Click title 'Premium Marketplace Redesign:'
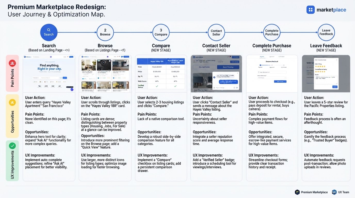355x198 pixels. pyautogui.click(x=57, y=7)
